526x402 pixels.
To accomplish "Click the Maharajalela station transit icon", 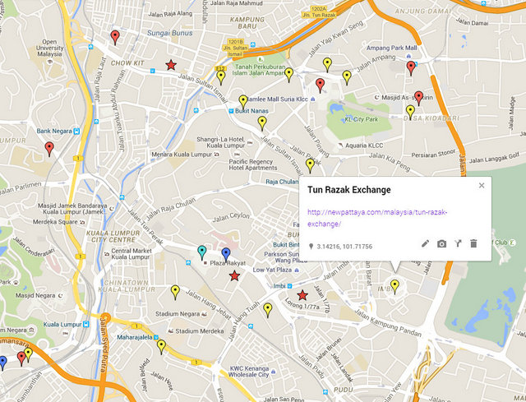I will tap(156, 337).
